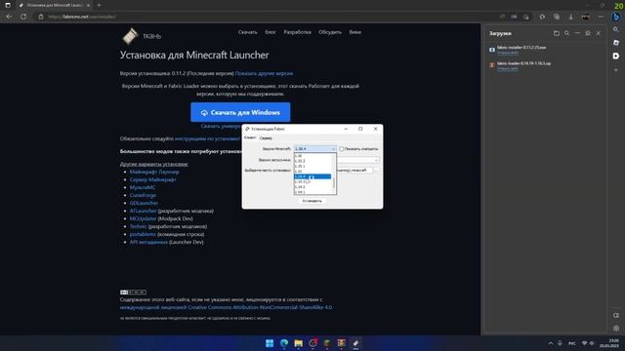Screen dimensions: 625x351
Task: Click the Установить button in installer
Action: 312,201
